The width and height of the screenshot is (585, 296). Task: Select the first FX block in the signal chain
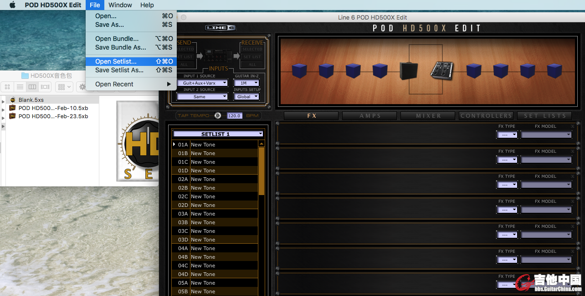pyautogui.click(x=299, y=71)
